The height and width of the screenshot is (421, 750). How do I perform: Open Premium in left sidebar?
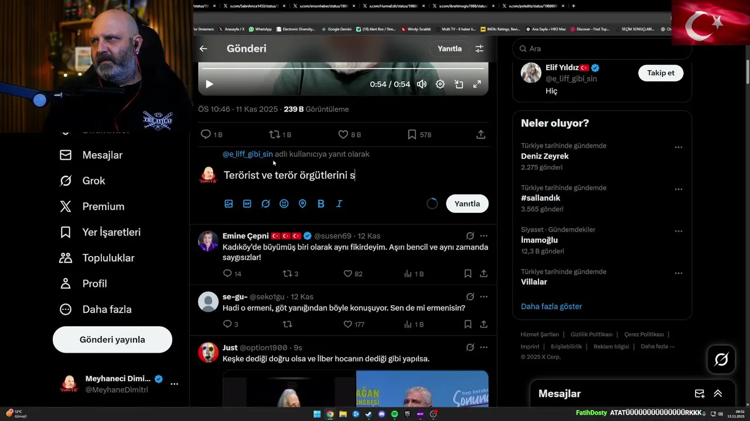[x=91, y=206]
